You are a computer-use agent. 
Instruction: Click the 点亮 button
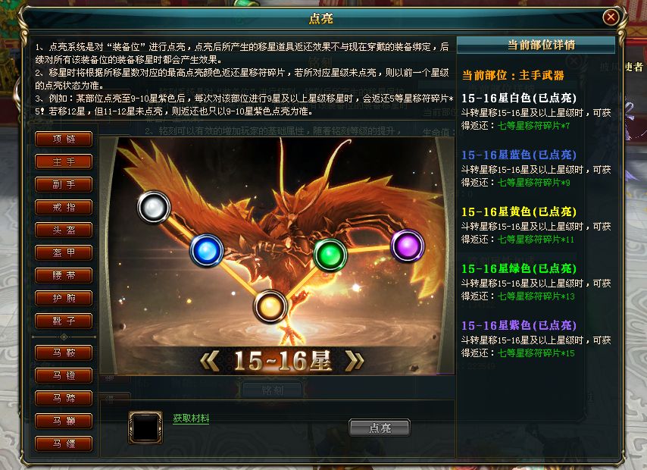380,428
